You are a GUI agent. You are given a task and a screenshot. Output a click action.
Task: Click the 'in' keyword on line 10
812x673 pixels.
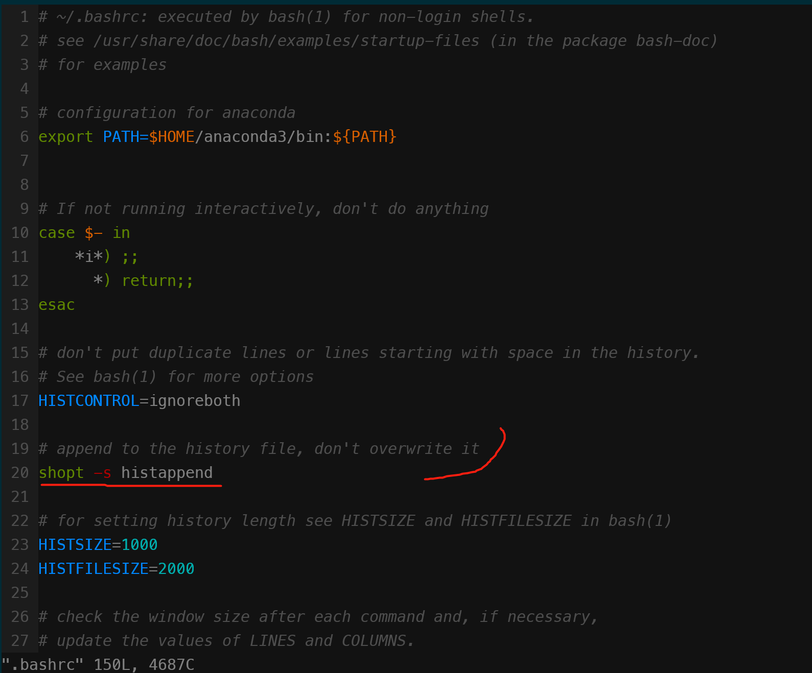[121, 233]
